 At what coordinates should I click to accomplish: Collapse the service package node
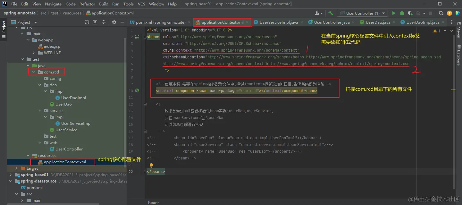[40, 111]
